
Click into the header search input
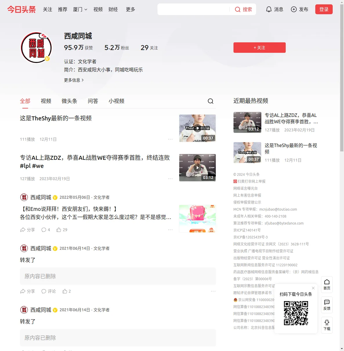click(x=194, y=9)
